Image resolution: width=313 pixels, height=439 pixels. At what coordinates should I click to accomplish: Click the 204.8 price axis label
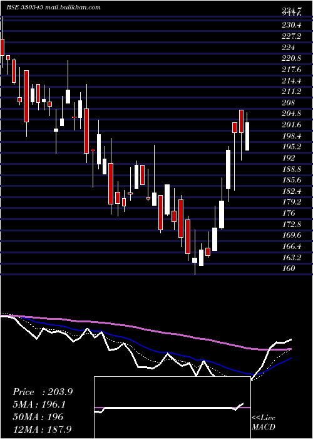click(291, 114)
